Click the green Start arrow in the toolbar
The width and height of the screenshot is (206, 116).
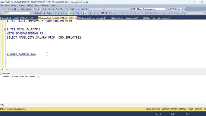87,9
